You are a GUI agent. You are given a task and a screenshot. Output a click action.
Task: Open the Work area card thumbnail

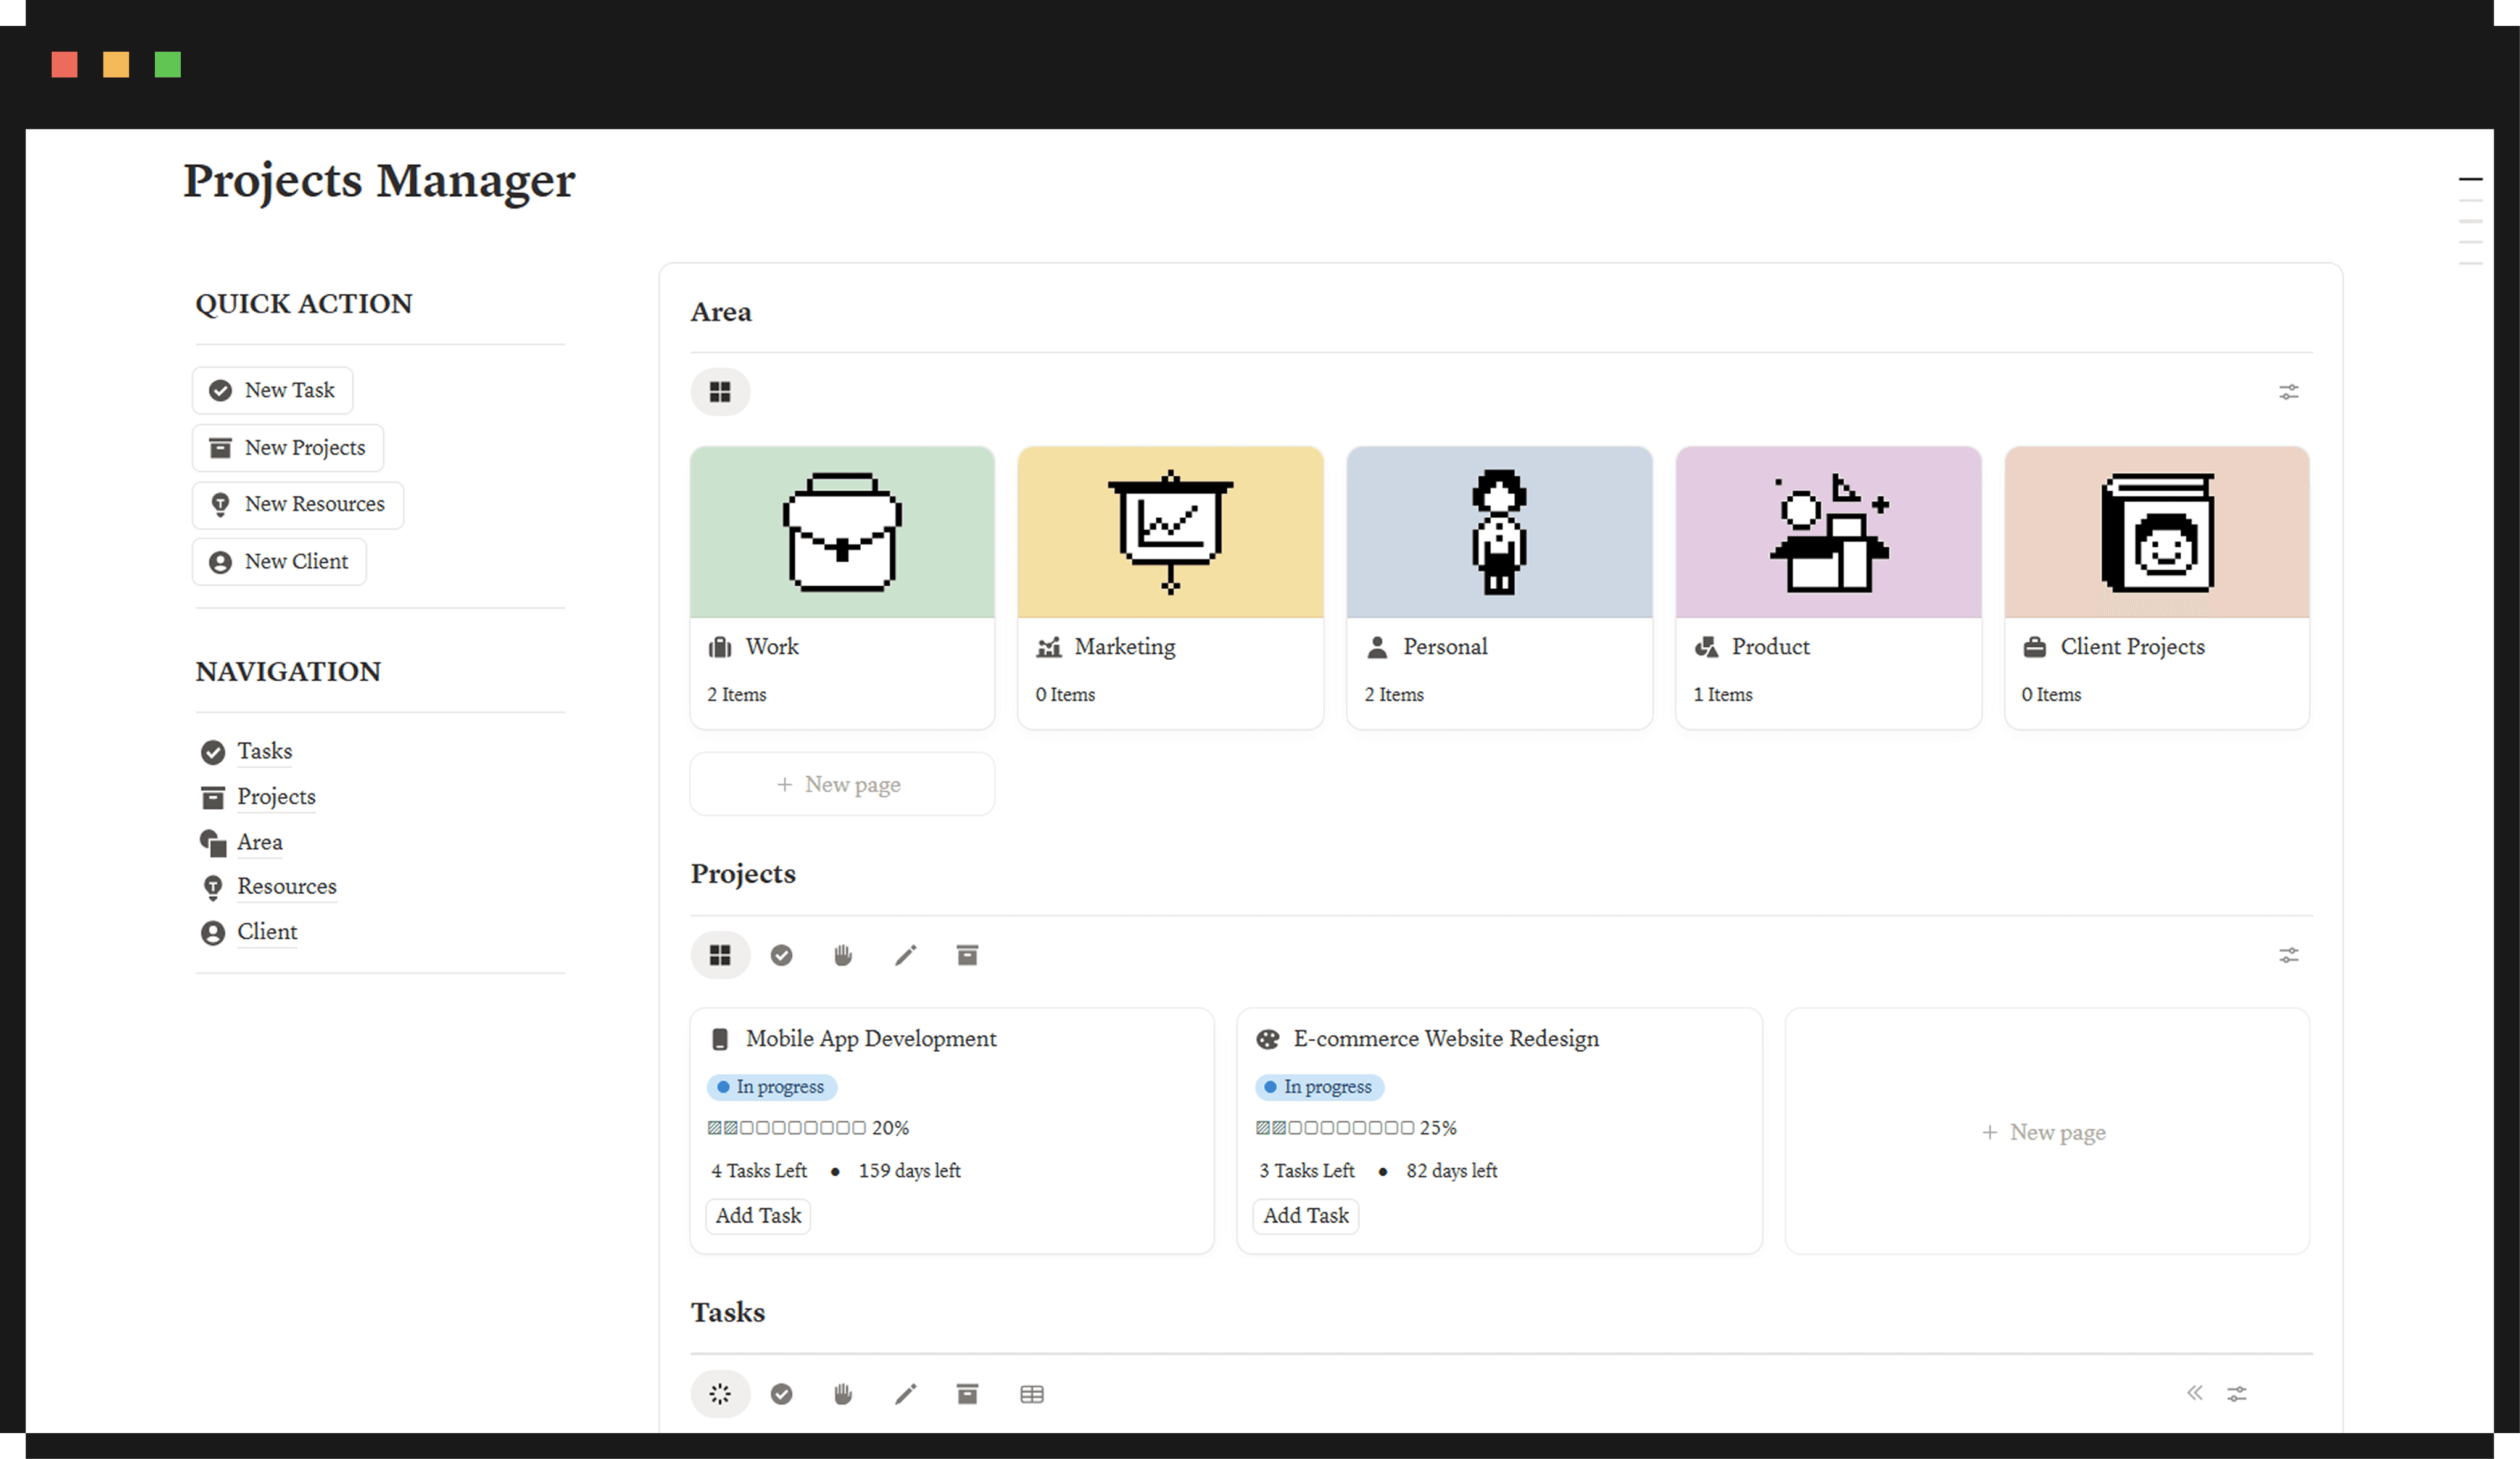click(842, 532)
